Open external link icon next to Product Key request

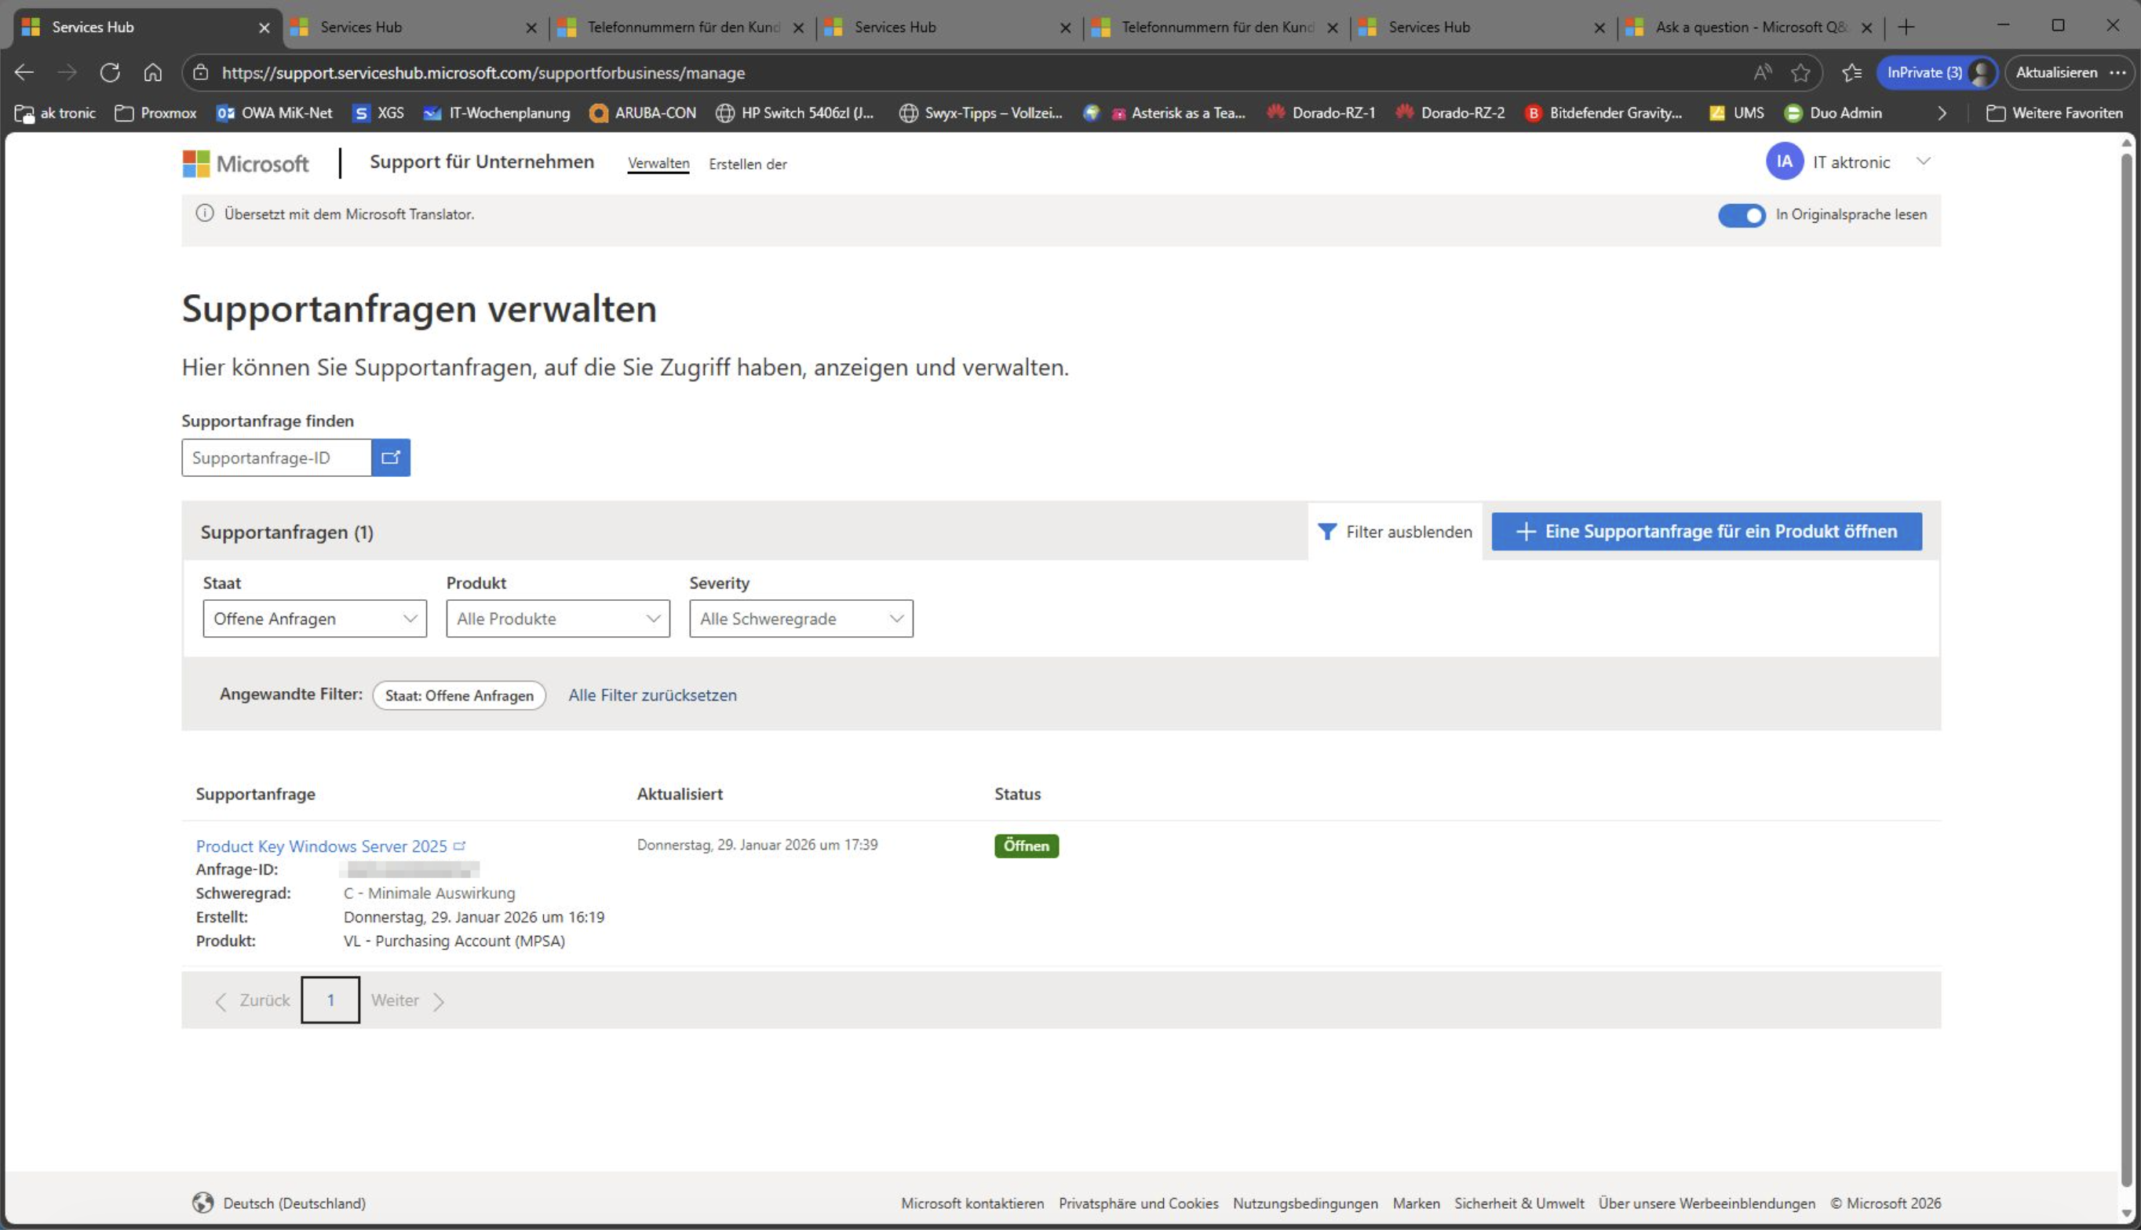pyautogui.click(x=460, y=846)
